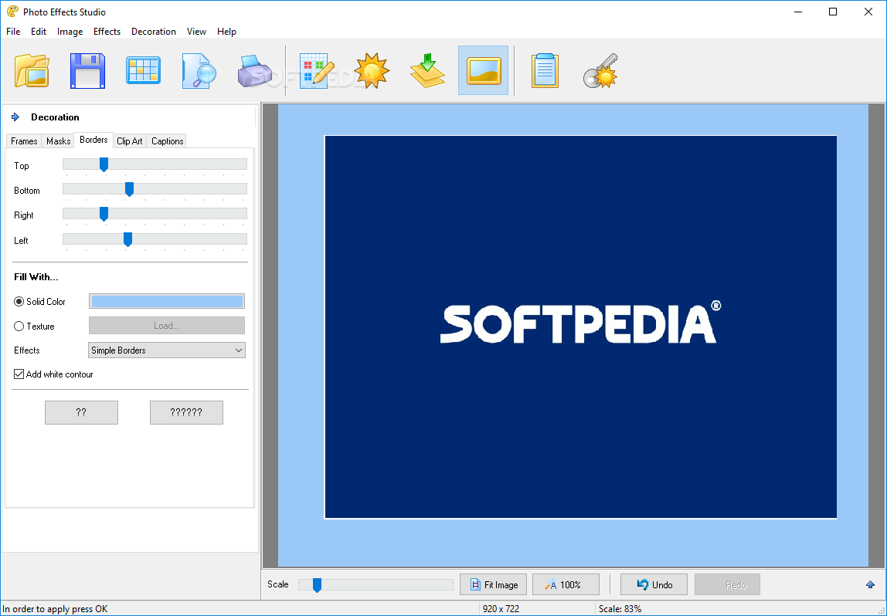The height and width of the screenshot is (616, 887).
Task: Click the key with sun registration icon
Action: click(600, 71)
